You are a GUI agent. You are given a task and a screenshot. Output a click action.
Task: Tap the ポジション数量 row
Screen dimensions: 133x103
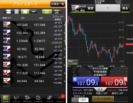[x=100, y=69]
